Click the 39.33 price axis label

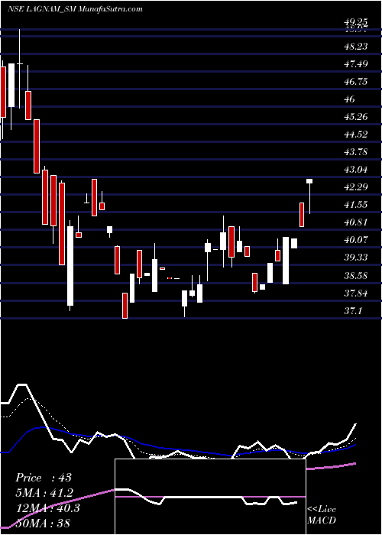[356, 258]
